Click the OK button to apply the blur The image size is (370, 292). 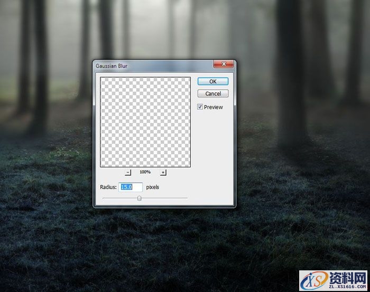[x=212, y=81]
